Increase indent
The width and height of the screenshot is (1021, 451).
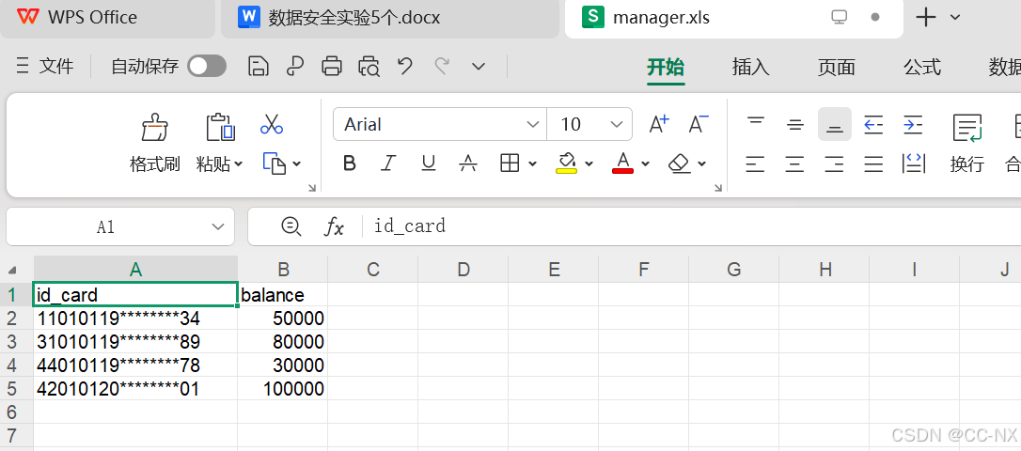pos(914,124)
